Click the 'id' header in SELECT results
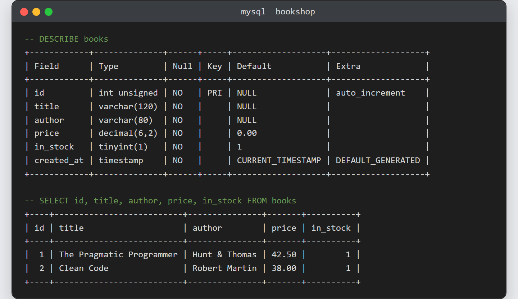Viewport: 518px width, 299px height. tap(39, 228)
